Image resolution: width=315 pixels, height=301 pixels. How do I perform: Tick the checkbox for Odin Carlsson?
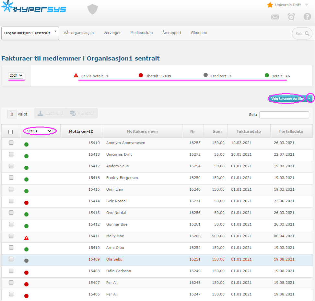(11, 271)
